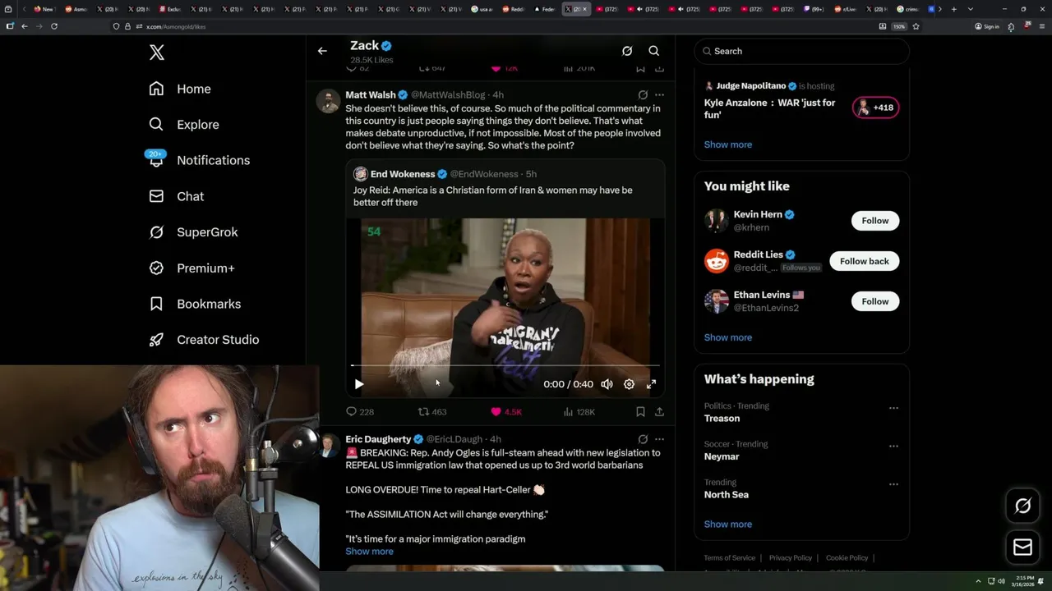Open the Privacy Policy link

pyautogui.click(x=790, y=558)
